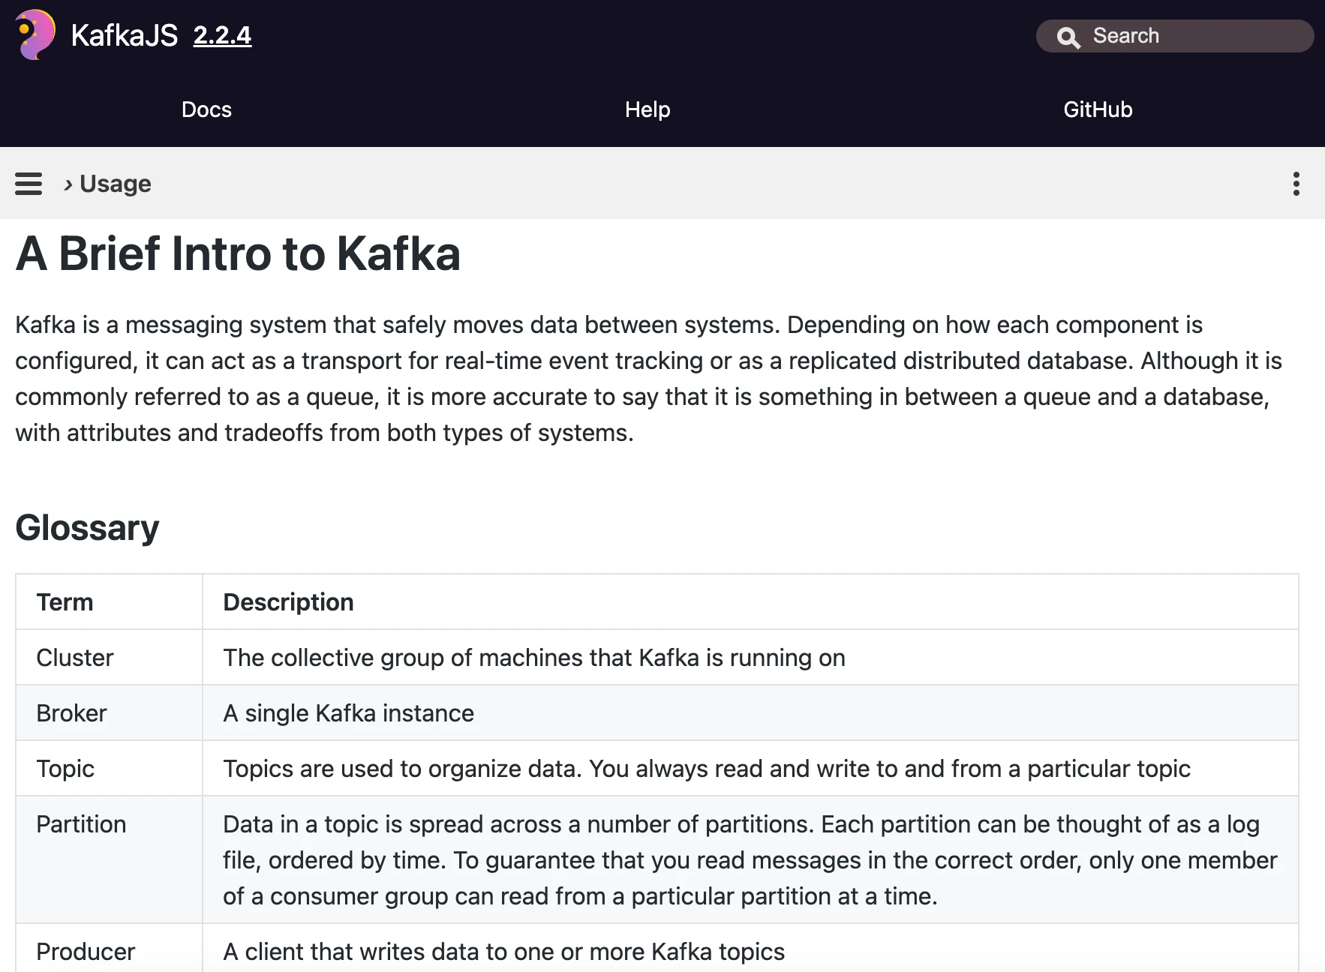
Task: Click the breadcrumb chevron before Usage
Action: (x=68, y=184)
